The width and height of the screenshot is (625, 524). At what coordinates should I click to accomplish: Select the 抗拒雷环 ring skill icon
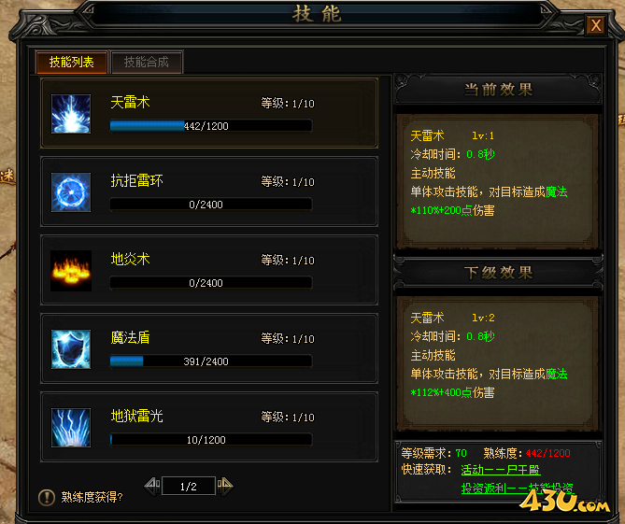pyautogui.click(x=71, y=192)
